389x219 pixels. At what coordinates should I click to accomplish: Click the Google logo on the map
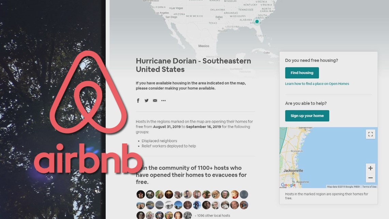click(288, 185)
